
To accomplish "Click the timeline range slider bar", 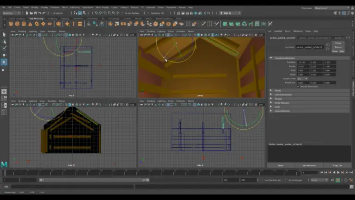I will (x=94, y=180).
